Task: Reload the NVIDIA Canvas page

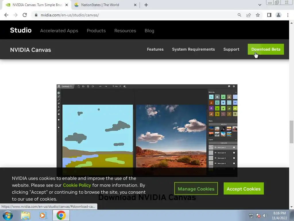Action: point(25,15)
